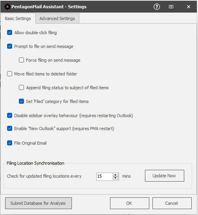Uncheck File Original Email
This screenshot has height=215, width=198.
point(9,143)
